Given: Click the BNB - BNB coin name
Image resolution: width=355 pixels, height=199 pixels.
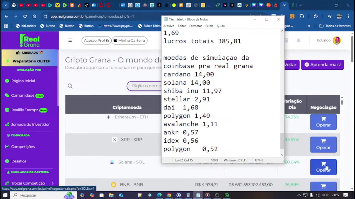Looking at the screenshot, I should point(131,185).
